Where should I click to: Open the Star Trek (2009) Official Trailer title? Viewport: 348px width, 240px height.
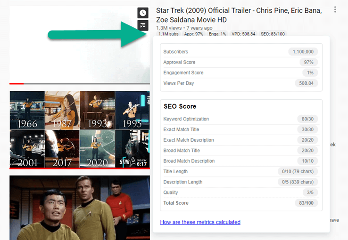239,15
